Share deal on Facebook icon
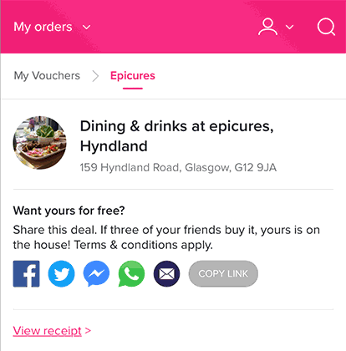This screenshot has height=351, width=346. (26, 274)
